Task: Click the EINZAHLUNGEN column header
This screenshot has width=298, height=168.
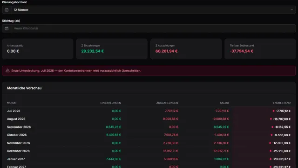Action: coord(111,103)
